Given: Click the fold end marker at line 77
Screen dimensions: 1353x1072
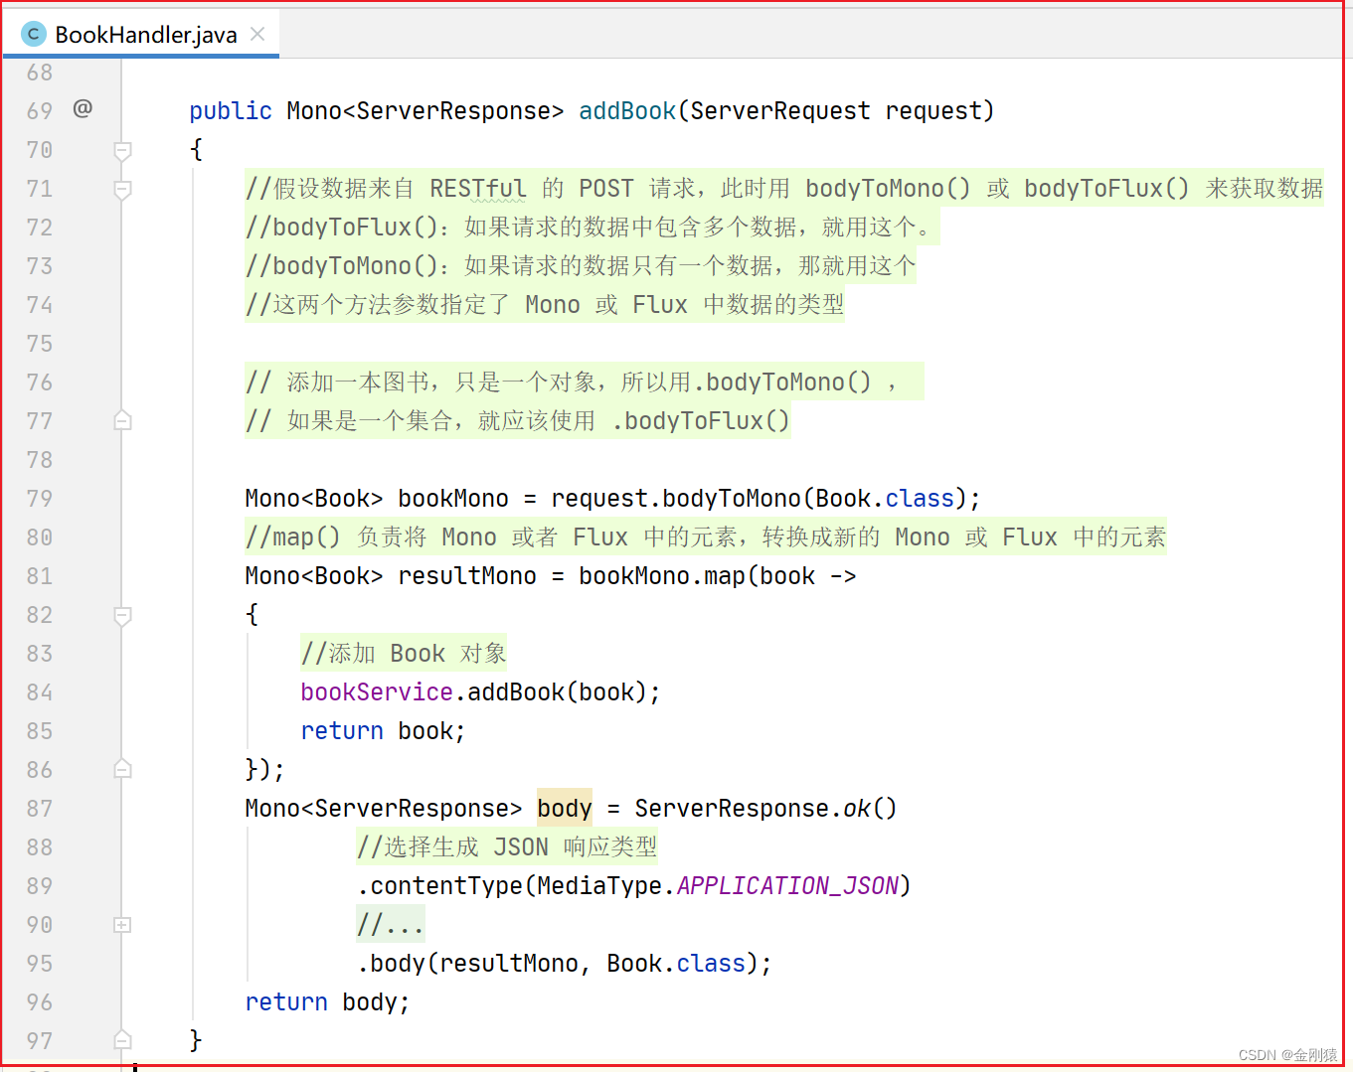Looking at the screenshot, I should tap(122, 420).
